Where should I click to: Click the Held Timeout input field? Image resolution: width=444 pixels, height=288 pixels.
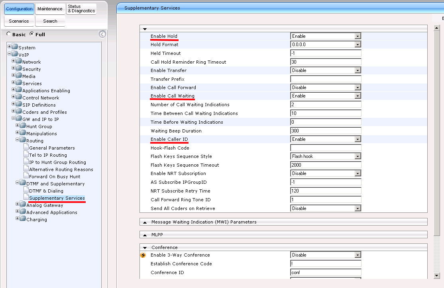click(x=326, y=53)
